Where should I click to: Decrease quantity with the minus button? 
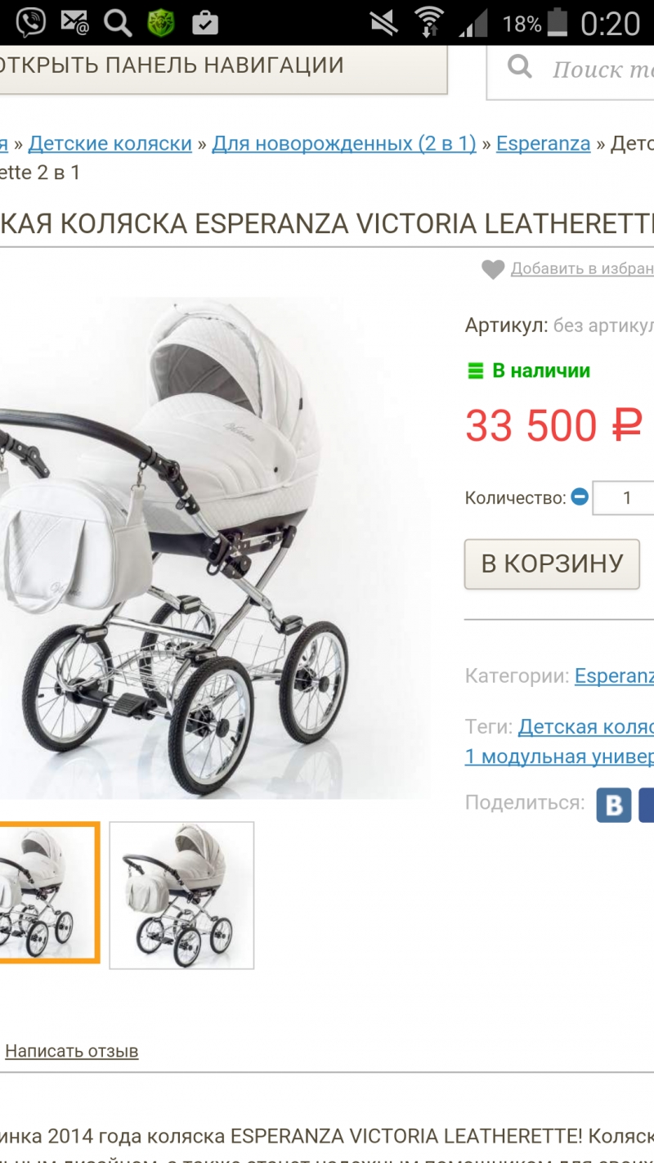(x=580, y=496)
